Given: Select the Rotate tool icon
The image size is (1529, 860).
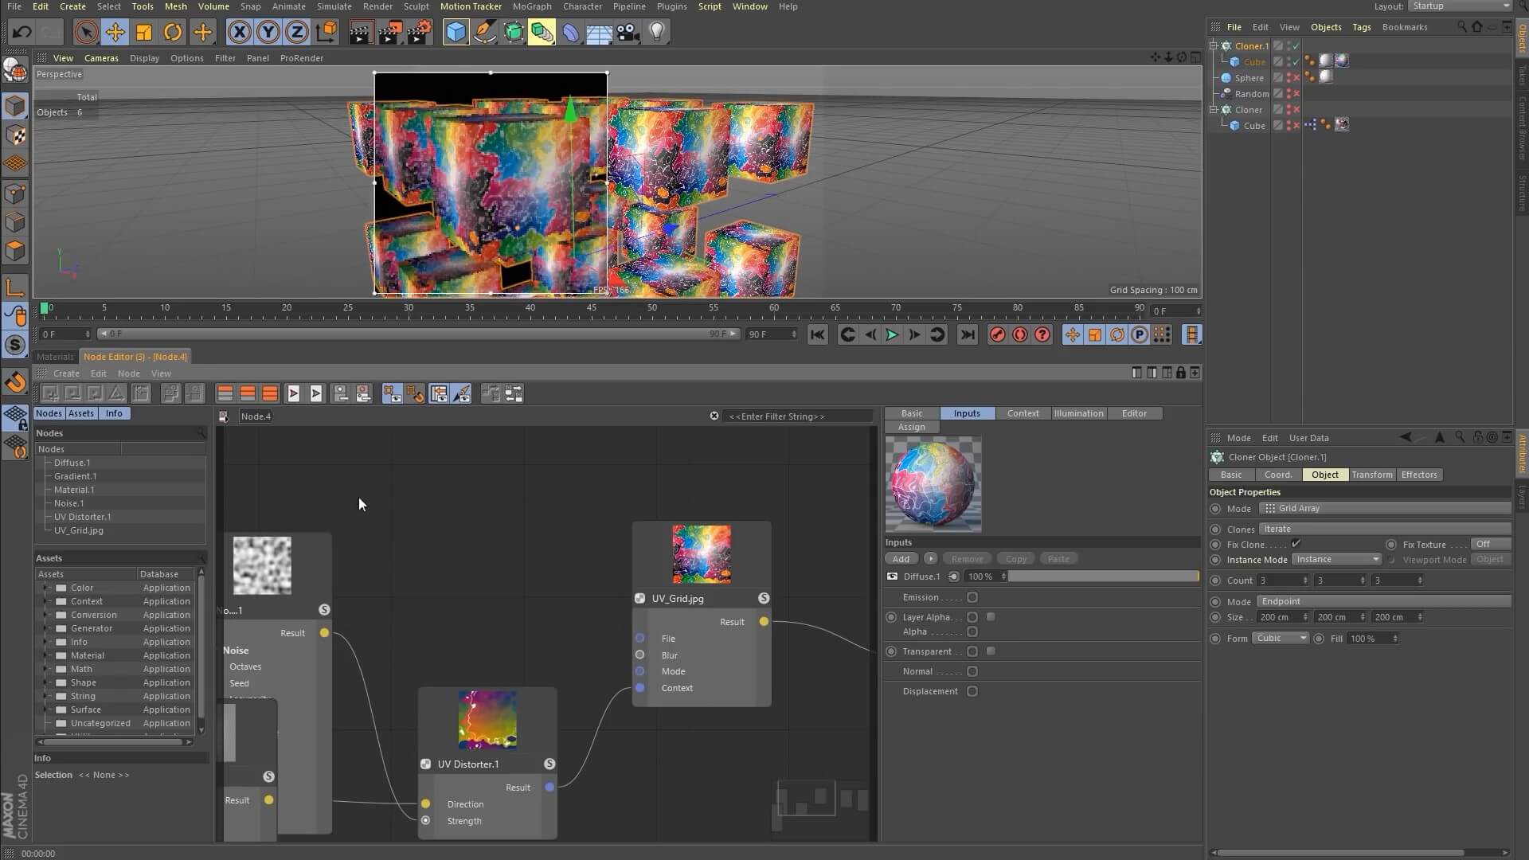Looking at the screenshot, I should 172,32.
